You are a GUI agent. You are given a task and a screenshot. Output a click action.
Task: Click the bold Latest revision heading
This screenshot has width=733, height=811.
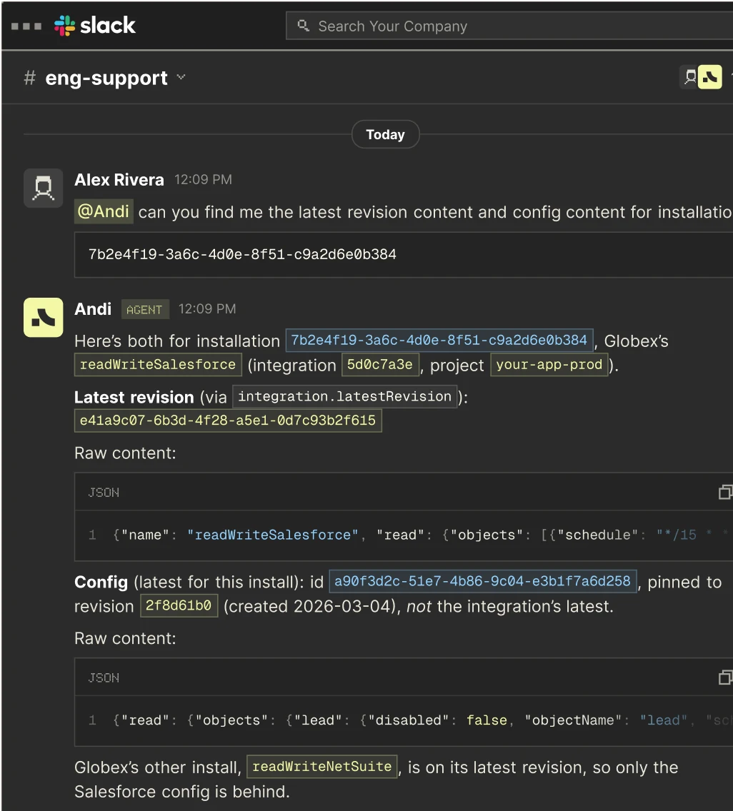pyautogui.click(x=134, y=397)
